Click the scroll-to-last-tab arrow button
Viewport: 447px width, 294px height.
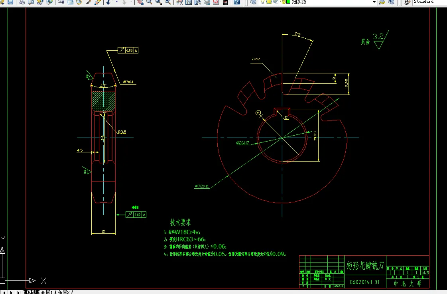click(x=18, y=292)
